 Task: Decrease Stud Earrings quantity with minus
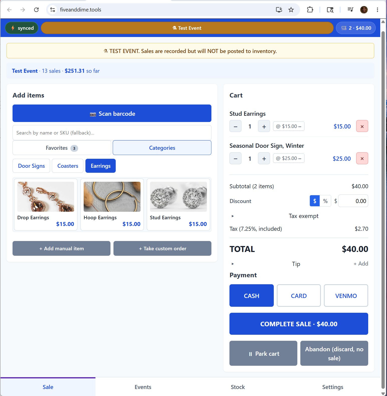235,126
